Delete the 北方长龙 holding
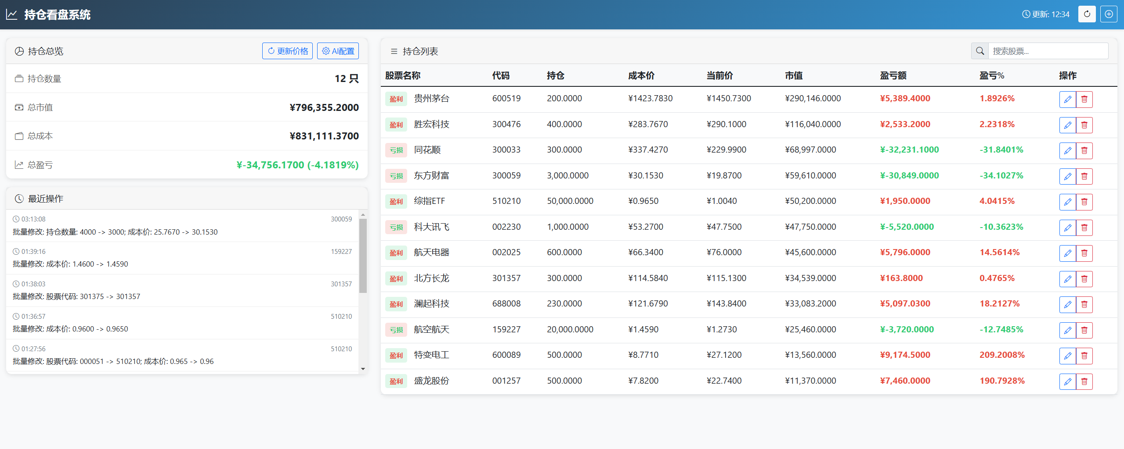The width and height of the screenshot is (1124, 449). [1084, 279]
